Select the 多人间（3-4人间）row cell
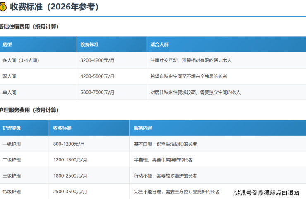The image size is (306, 199). (21, 60)
